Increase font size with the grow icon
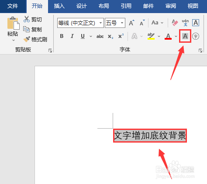 [x=131, y=23]
